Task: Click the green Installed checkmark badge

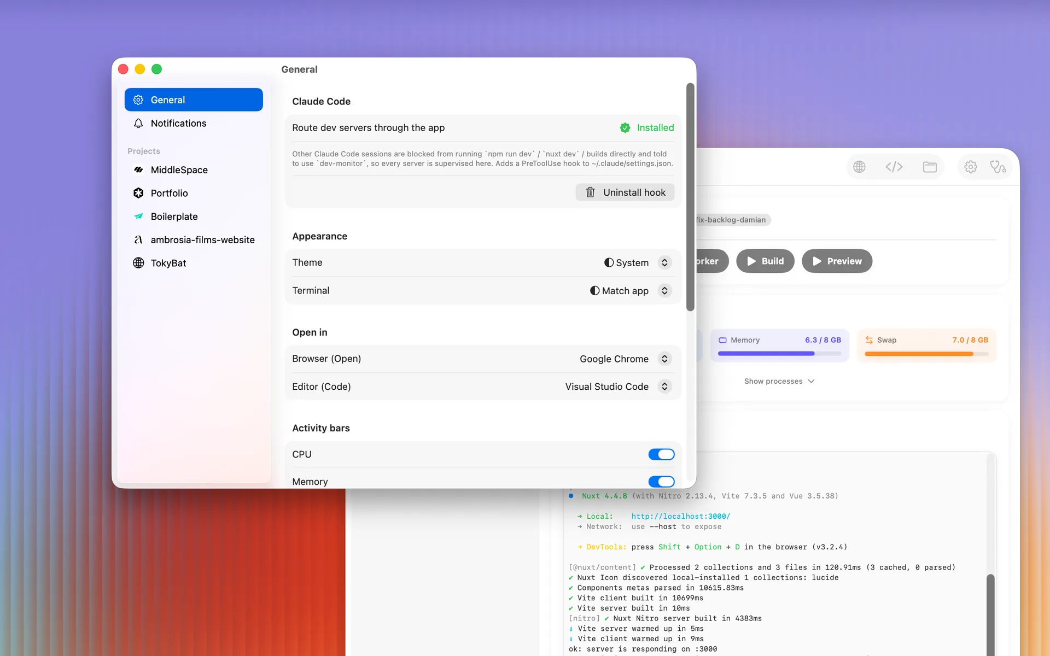Action: (625, 128)
